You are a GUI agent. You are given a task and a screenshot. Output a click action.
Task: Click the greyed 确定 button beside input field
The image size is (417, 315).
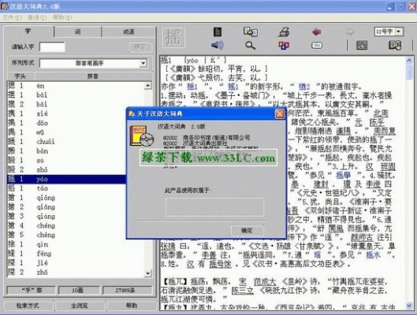(x=140, y=47)
